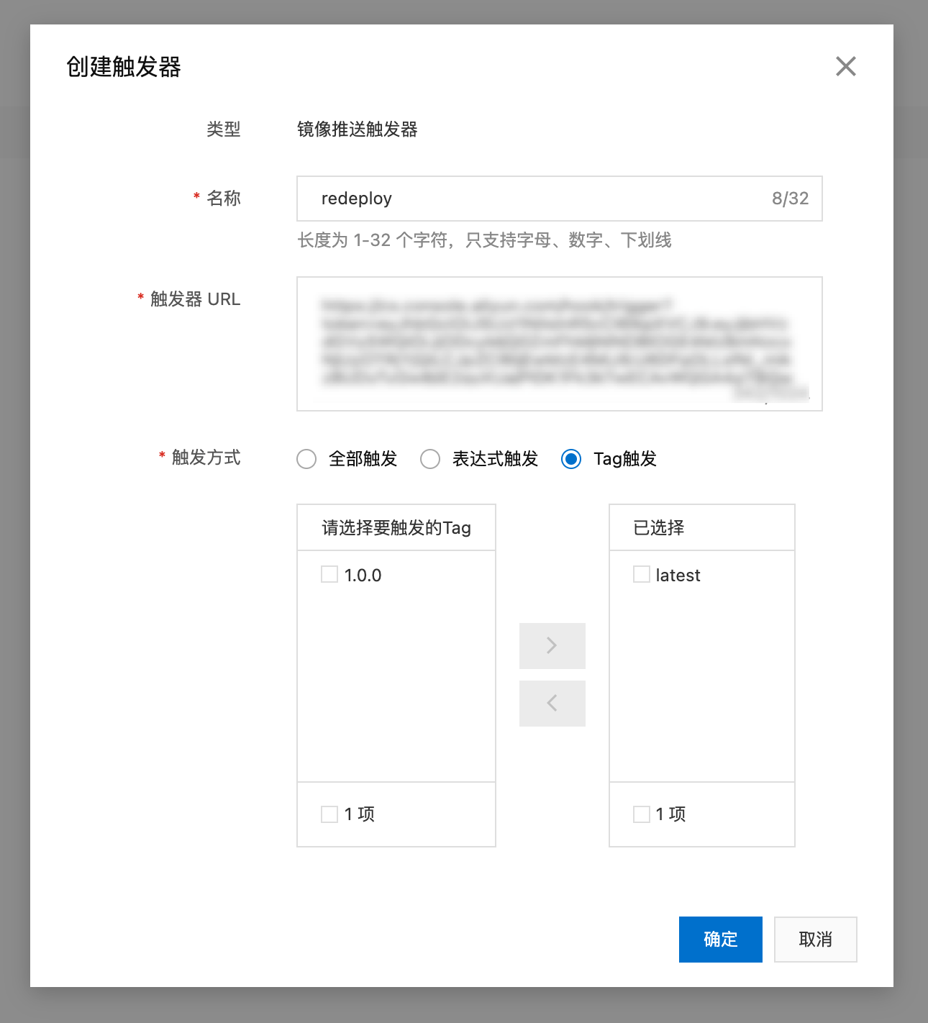Toggle select-all checkbox under the available Tag list
The width and height of the screenshot is (928, 1023).
(x=329, y=814)
